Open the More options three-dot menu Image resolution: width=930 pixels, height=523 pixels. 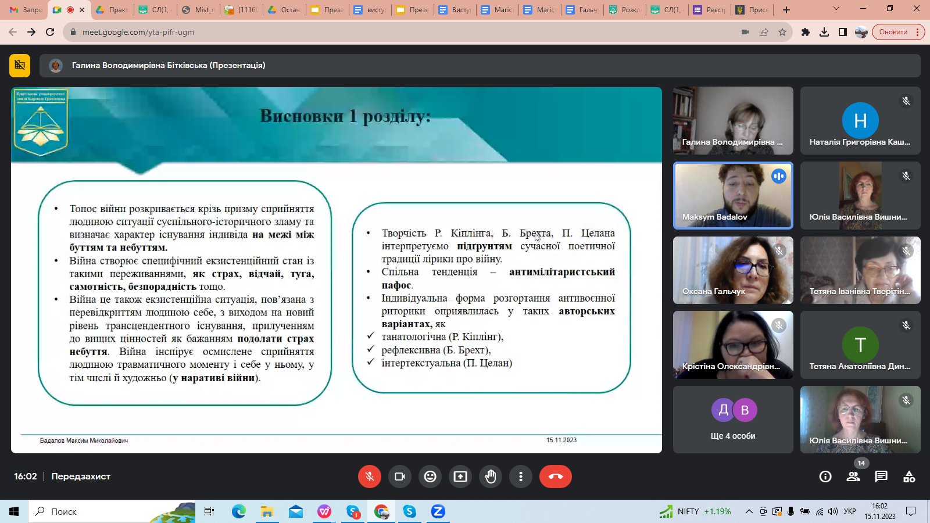(x=521, y=477)
